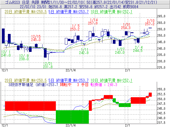Click the lower chart 20日 終値平滑 legend
Screen dimensions: 170x129
point(26,80)
